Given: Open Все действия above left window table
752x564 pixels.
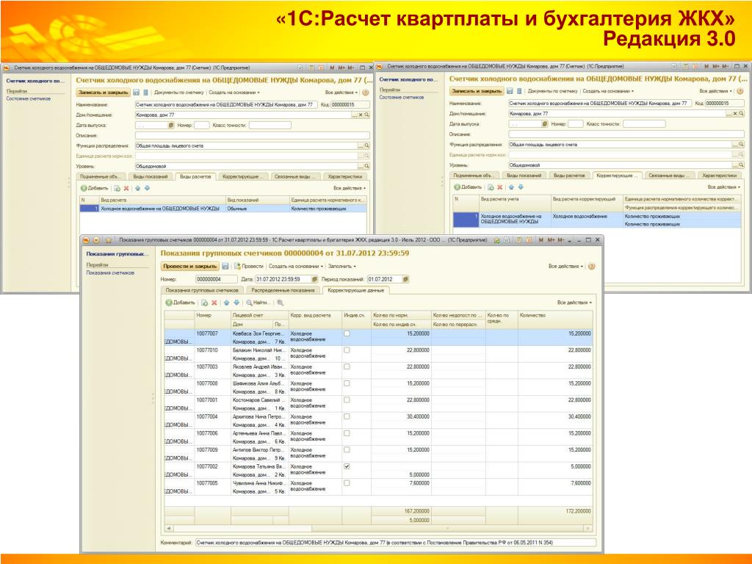Looking at the screenshot, I should tap(350, 189).
